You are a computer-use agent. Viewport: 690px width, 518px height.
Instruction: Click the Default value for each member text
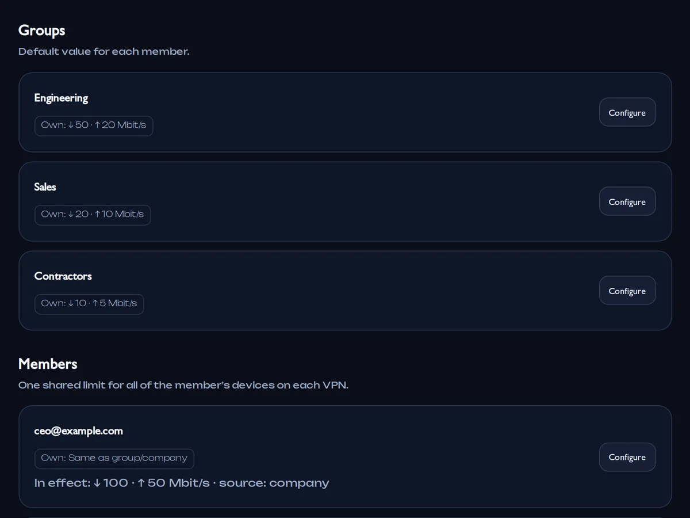tap(103, 51)
